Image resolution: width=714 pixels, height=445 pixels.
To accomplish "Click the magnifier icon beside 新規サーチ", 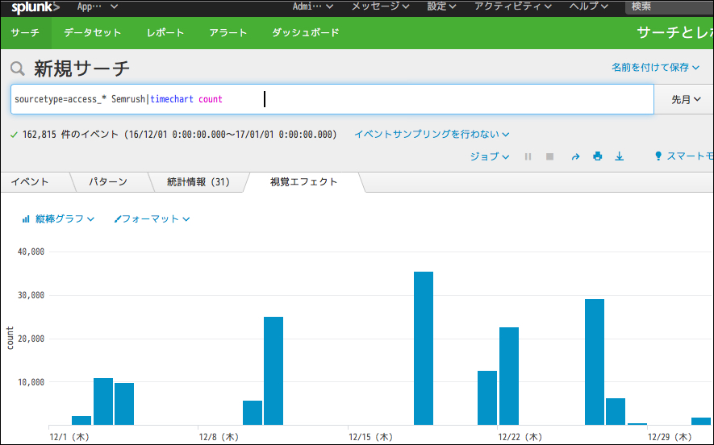I will coord(18,69).
